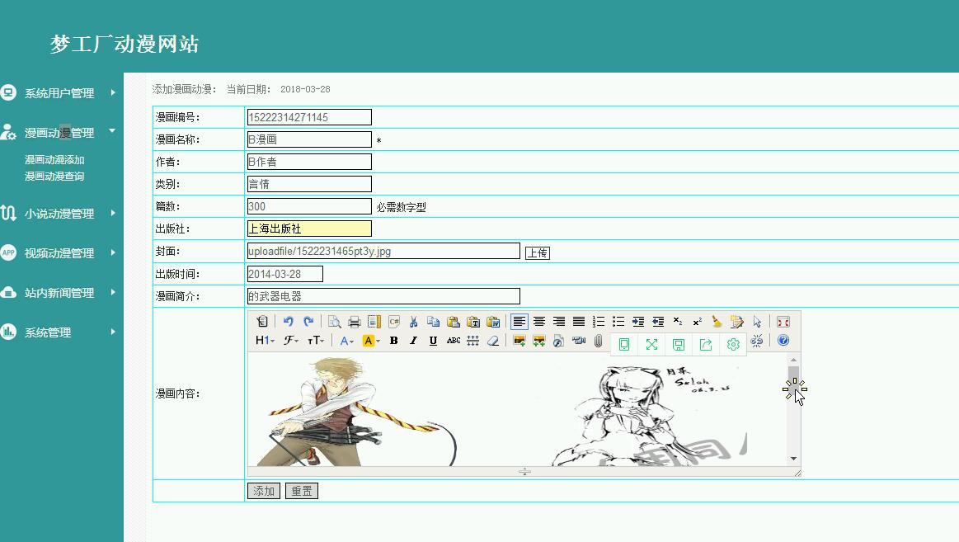959x542 pixels.
Task: Open the H1 heading format dropdown
Action: 265,341
